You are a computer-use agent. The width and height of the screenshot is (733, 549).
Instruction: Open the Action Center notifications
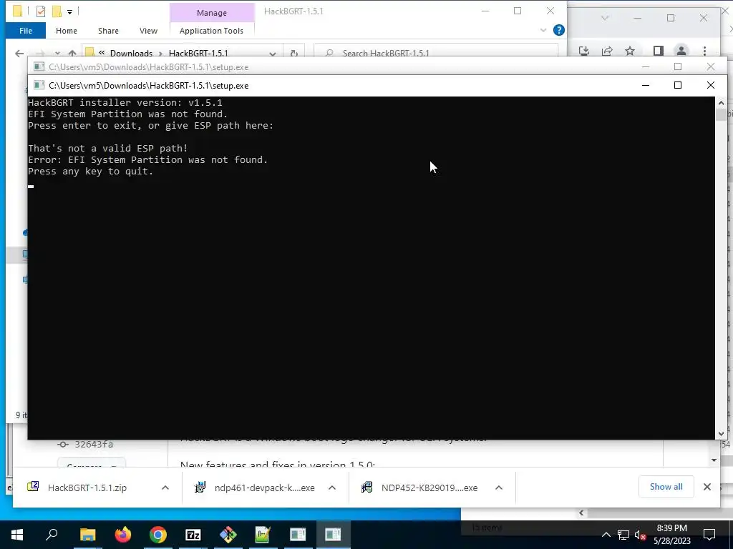click(709, 535)
